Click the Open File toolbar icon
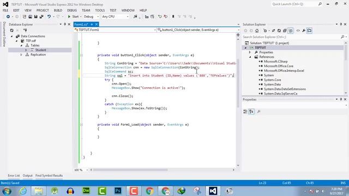The height and width of the screenshot is (196, 349). (x=30, y=17)
